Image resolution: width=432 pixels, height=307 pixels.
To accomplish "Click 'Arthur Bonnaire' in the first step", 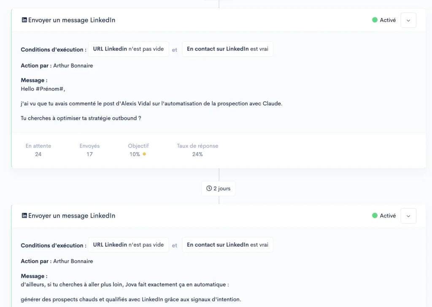I will click(x=73, y=65).
